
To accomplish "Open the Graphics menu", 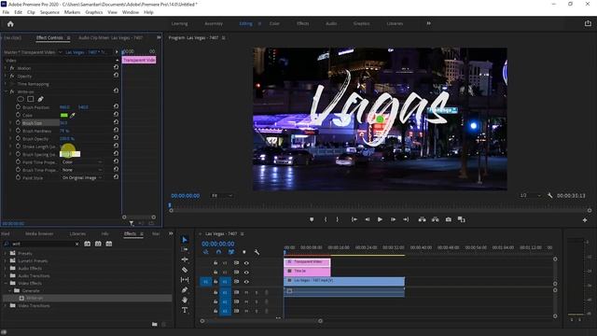I will 93,12.
